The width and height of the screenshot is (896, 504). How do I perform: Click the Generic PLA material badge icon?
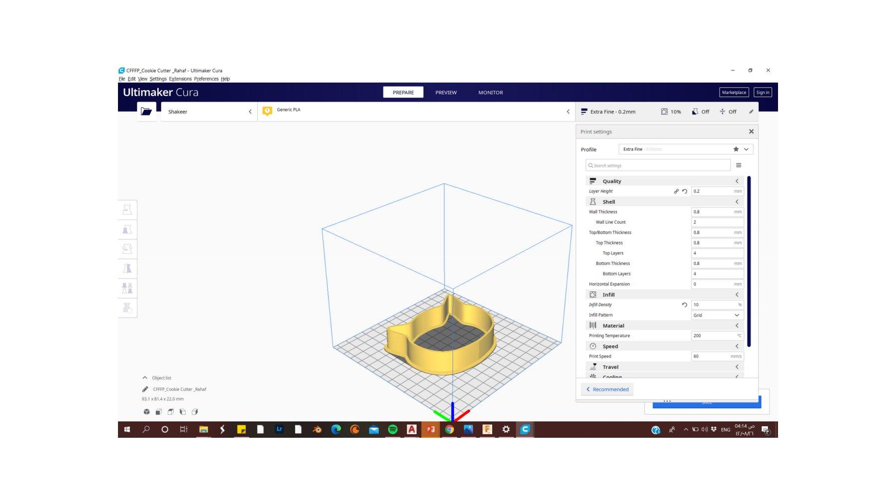267,111
